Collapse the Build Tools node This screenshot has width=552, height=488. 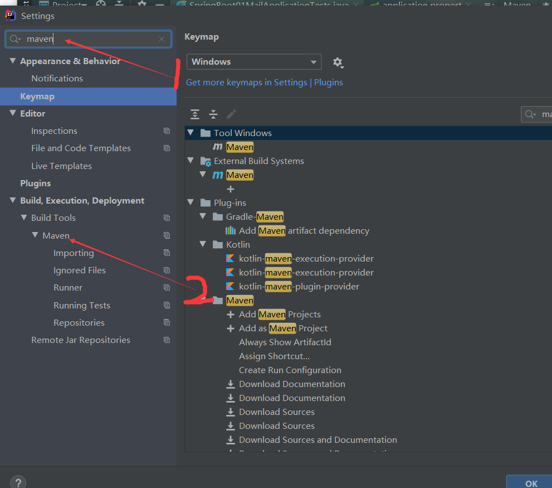24,218
